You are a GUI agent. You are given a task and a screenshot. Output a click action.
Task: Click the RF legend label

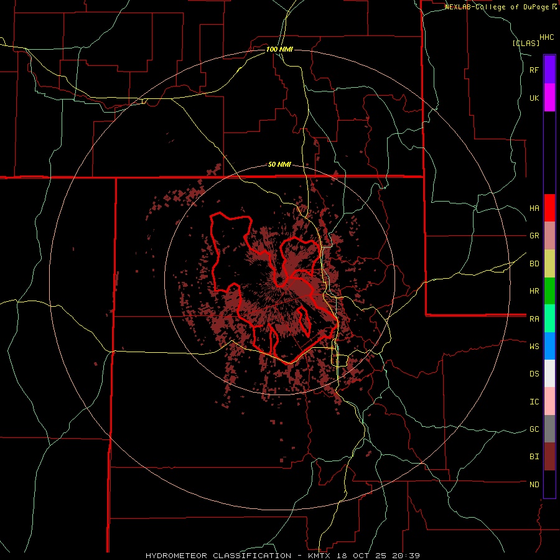pyautogui.click(x=534, y=70)
